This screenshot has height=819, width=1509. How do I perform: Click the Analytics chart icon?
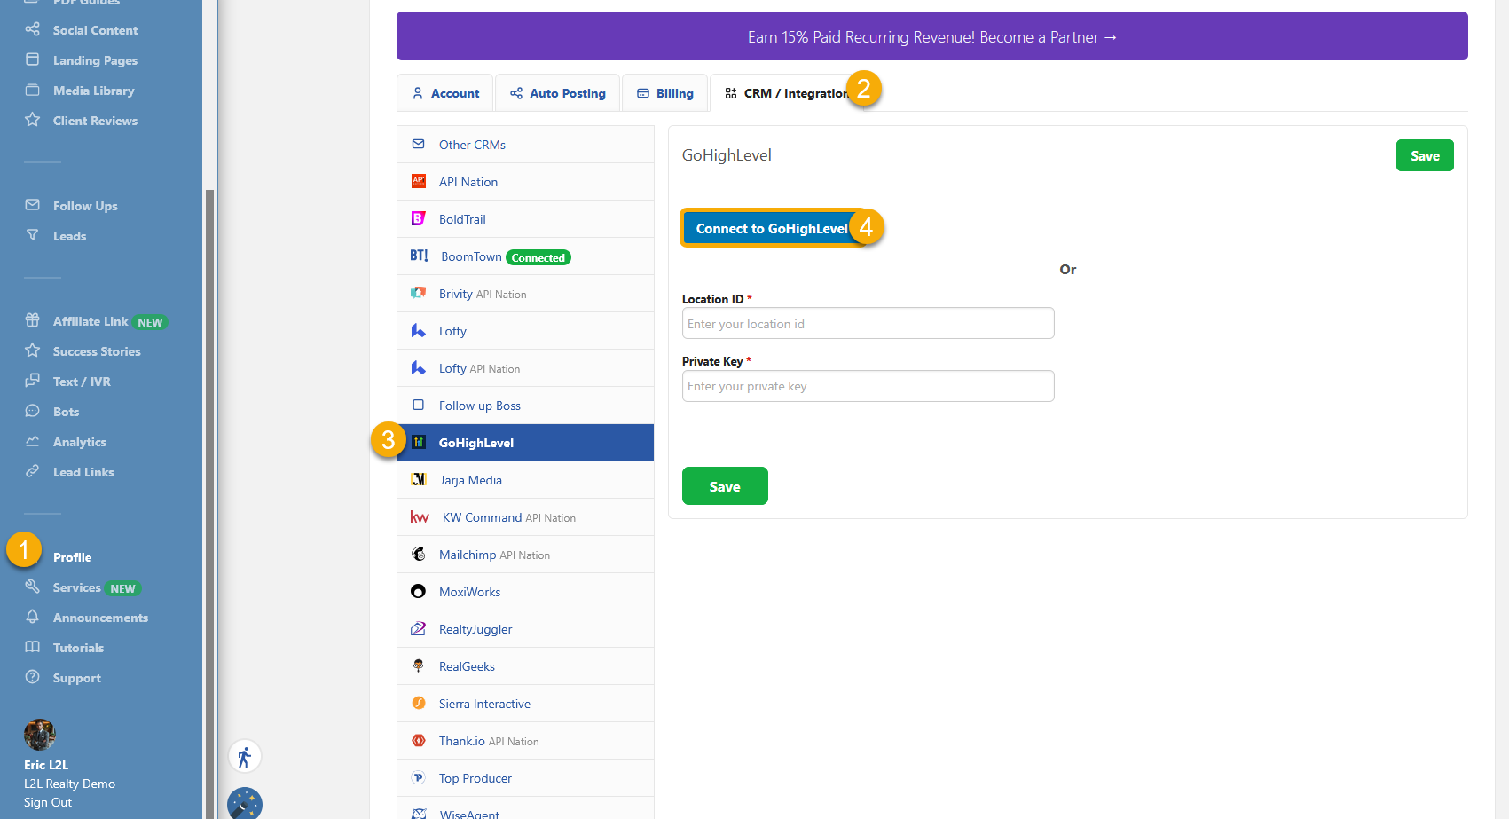(x=33, y=441)
